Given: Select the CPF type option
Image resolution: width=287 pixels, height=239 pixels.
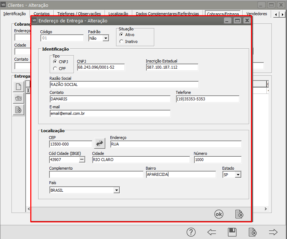Looking at the screenshot, I should [55, 68].
